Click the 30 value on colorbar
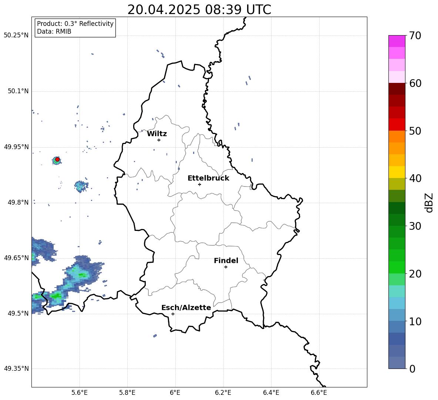Image resolution: width=438 pixels, height=400 pixels. [x=415, y=226]
